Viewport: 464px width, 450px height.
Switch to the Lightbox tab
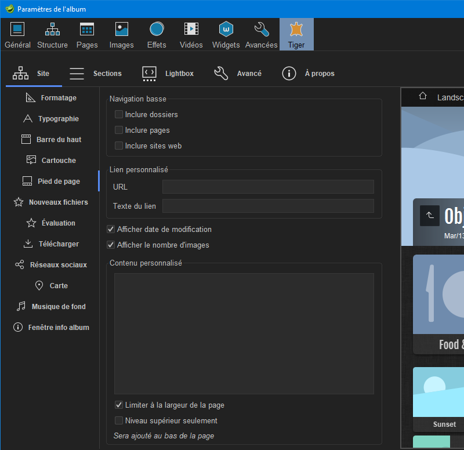168,74
